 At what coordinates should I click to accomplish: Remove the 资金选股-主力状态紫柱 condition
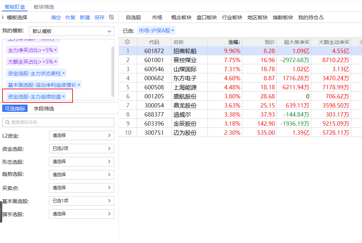coord(63,73)
